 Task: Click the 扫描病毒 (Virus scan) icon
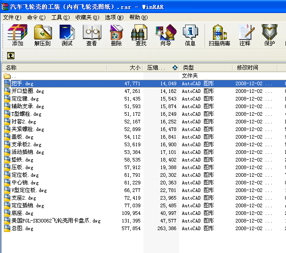click(219, 35)
